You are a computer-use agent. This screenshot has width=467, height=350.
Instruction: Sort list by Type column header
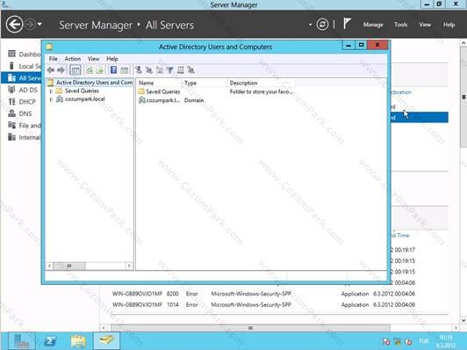[x=204, y=83]
